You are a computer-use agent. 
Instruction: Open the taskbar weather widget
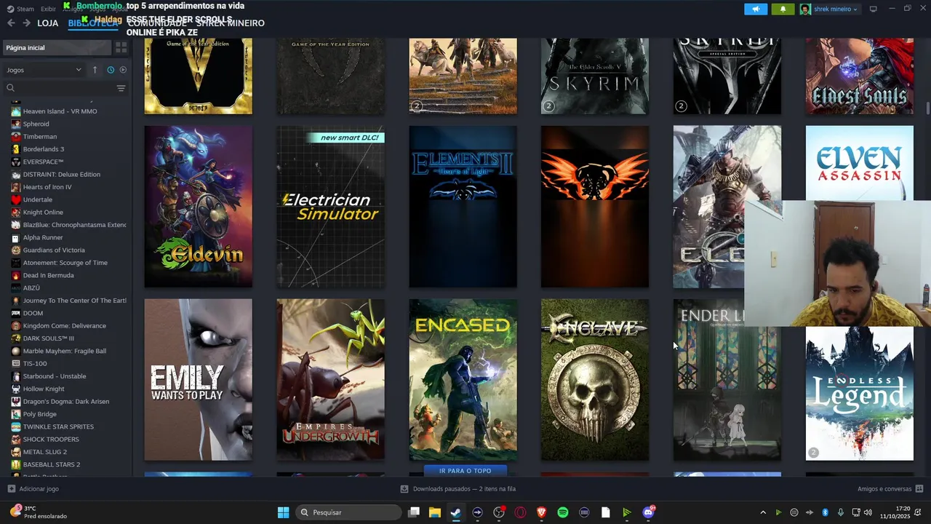click(x=38, y=512)
